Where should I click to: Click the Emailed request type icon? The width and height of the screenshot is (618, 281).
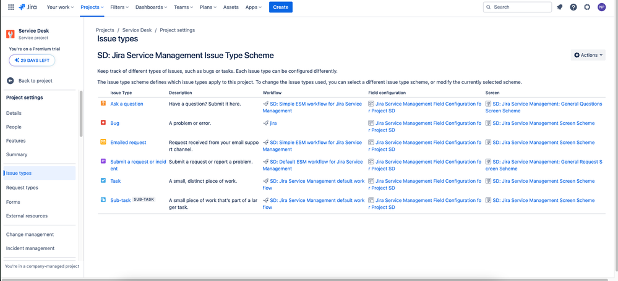pyautogui.click(x=103, y=142)
